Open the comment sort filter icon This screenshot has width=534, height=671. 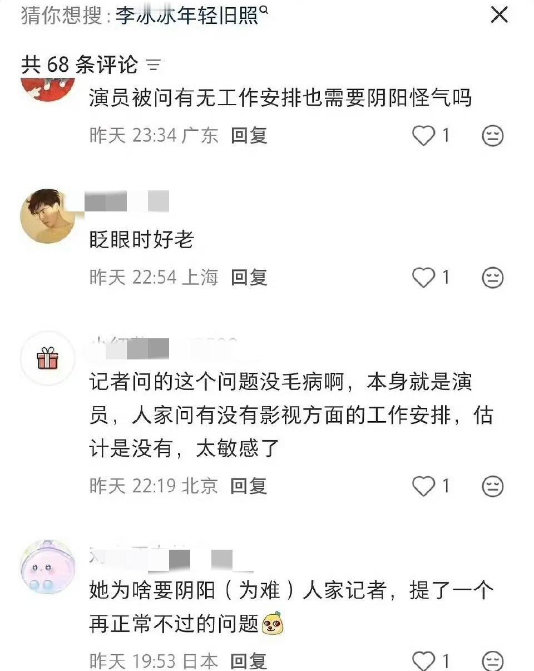[153, 66]
